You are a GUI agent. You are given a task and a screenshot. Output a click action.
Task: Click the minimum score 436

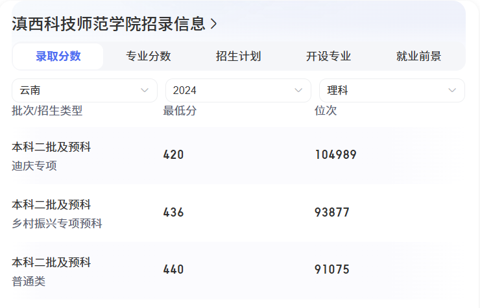(174, 212)
